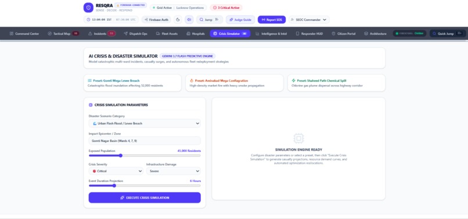Click the Grid Active status pill
The height and width of the screenshot is (219, 468).
pos(178,8)
